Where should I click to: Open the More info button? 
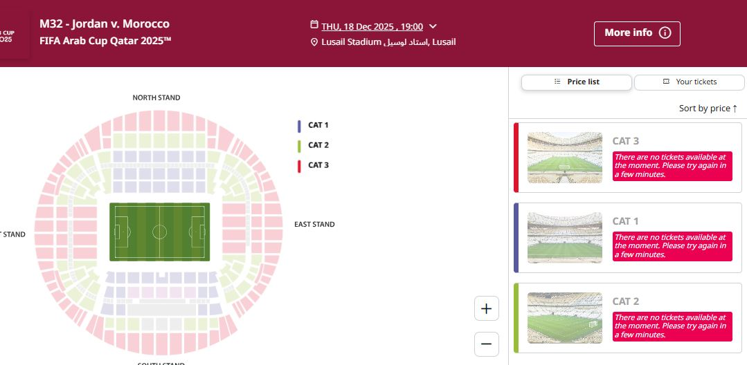click(x=636, y=33)
